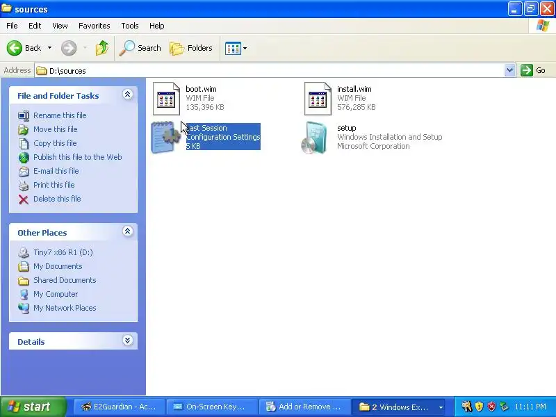
Task: Open the View menu
Action: [60, 26]
